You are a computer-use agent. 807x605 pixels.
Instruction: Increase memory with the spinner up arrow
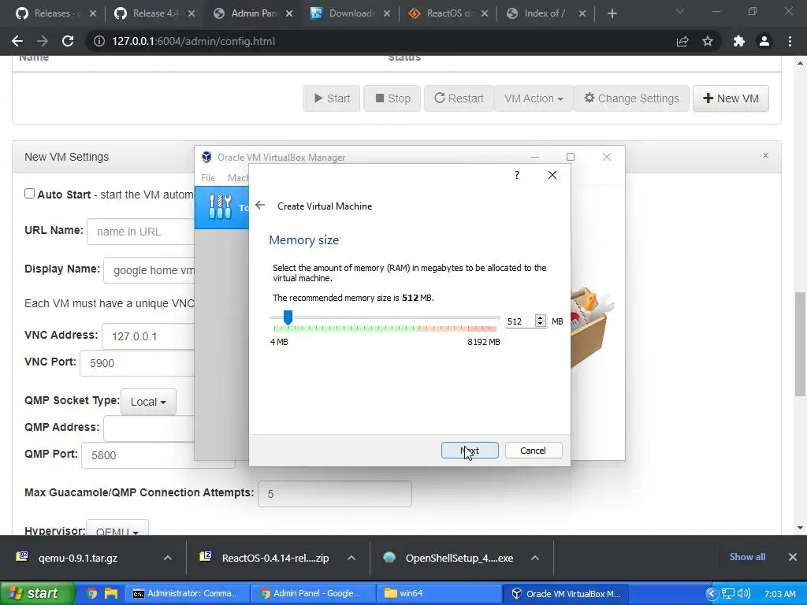click(540, 318)
